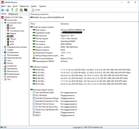
Task: Expand the Мультимедиа node
Action: tap(2, 55)
